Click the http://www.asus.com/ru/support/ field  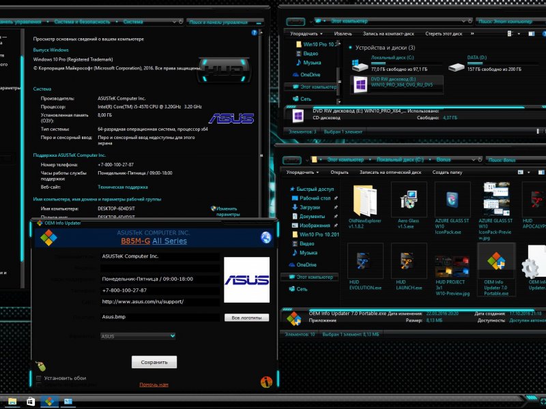click(160, 301)
